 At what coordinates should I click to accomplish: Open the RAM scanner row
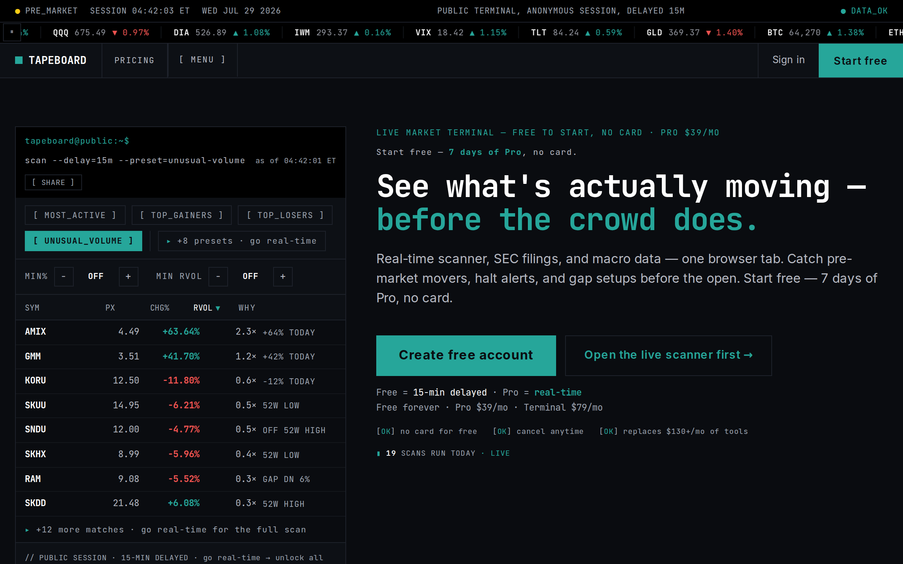181,479
